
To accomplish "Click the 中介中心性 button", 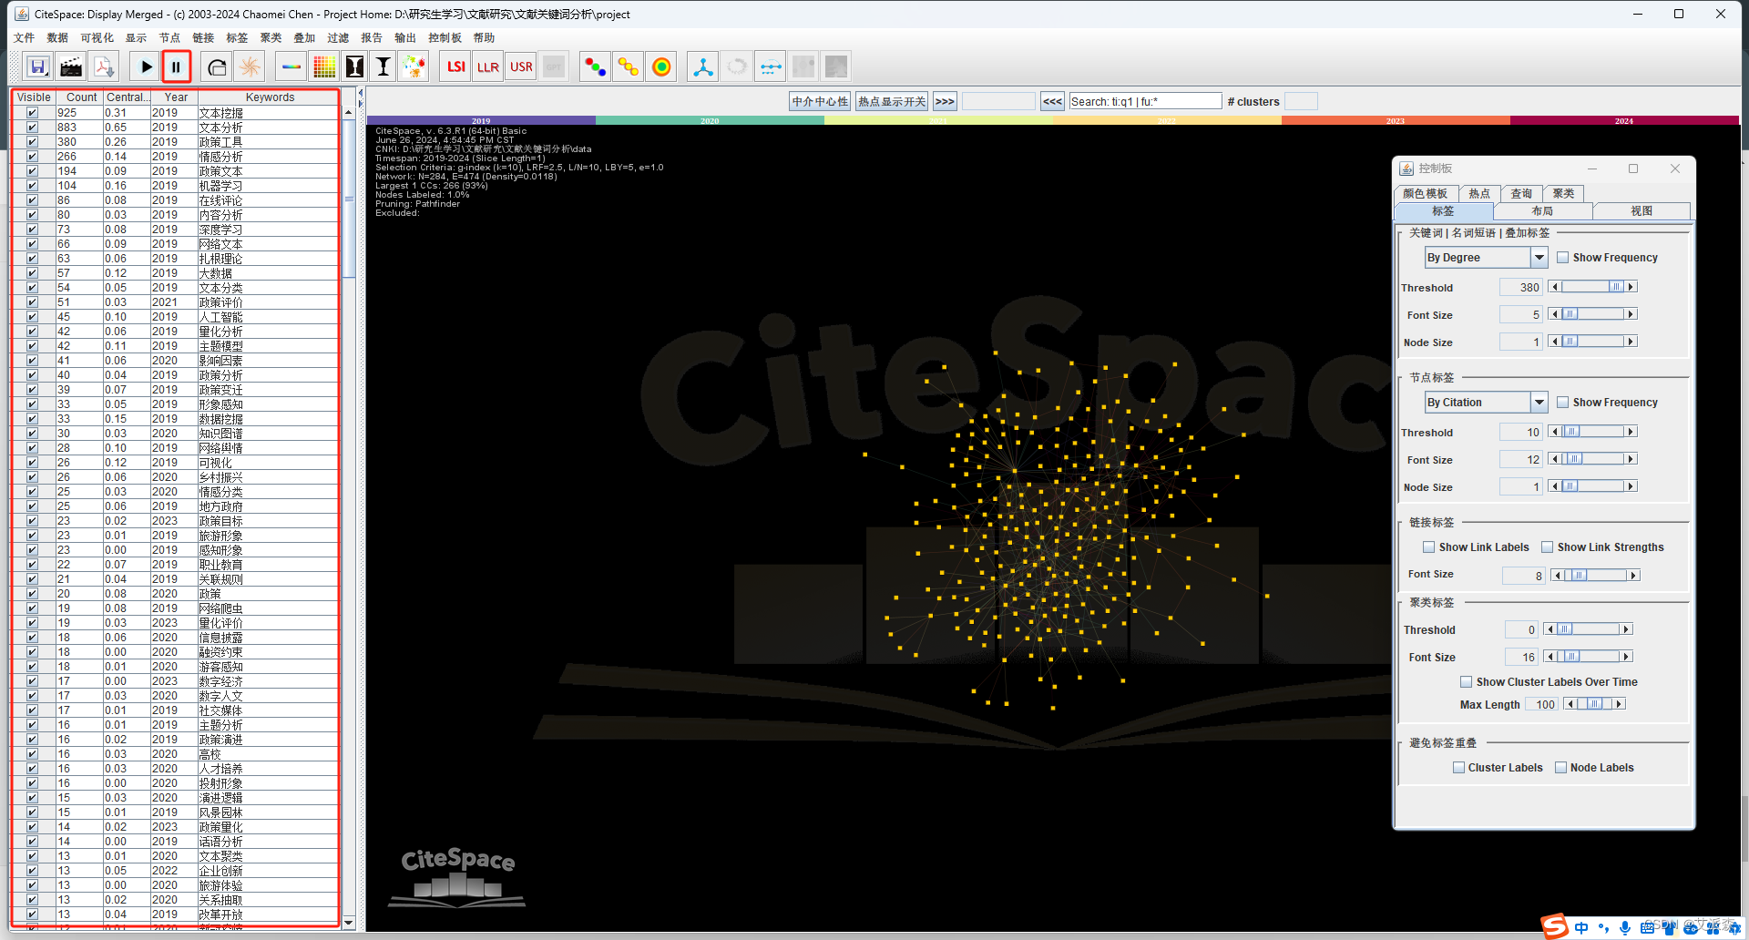I will (820, 102).
